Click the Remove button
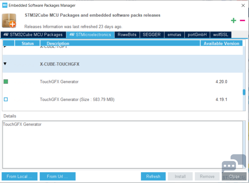Screen dimensions: 249x183 (x=207, y=176)
